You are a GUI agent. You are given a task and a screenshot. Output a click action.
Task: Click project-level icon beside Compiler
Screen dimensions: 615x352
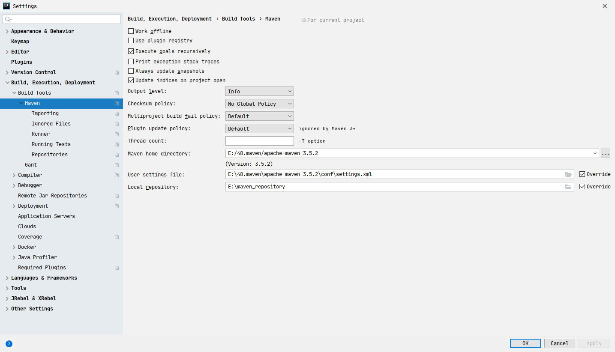pos(117,175)
